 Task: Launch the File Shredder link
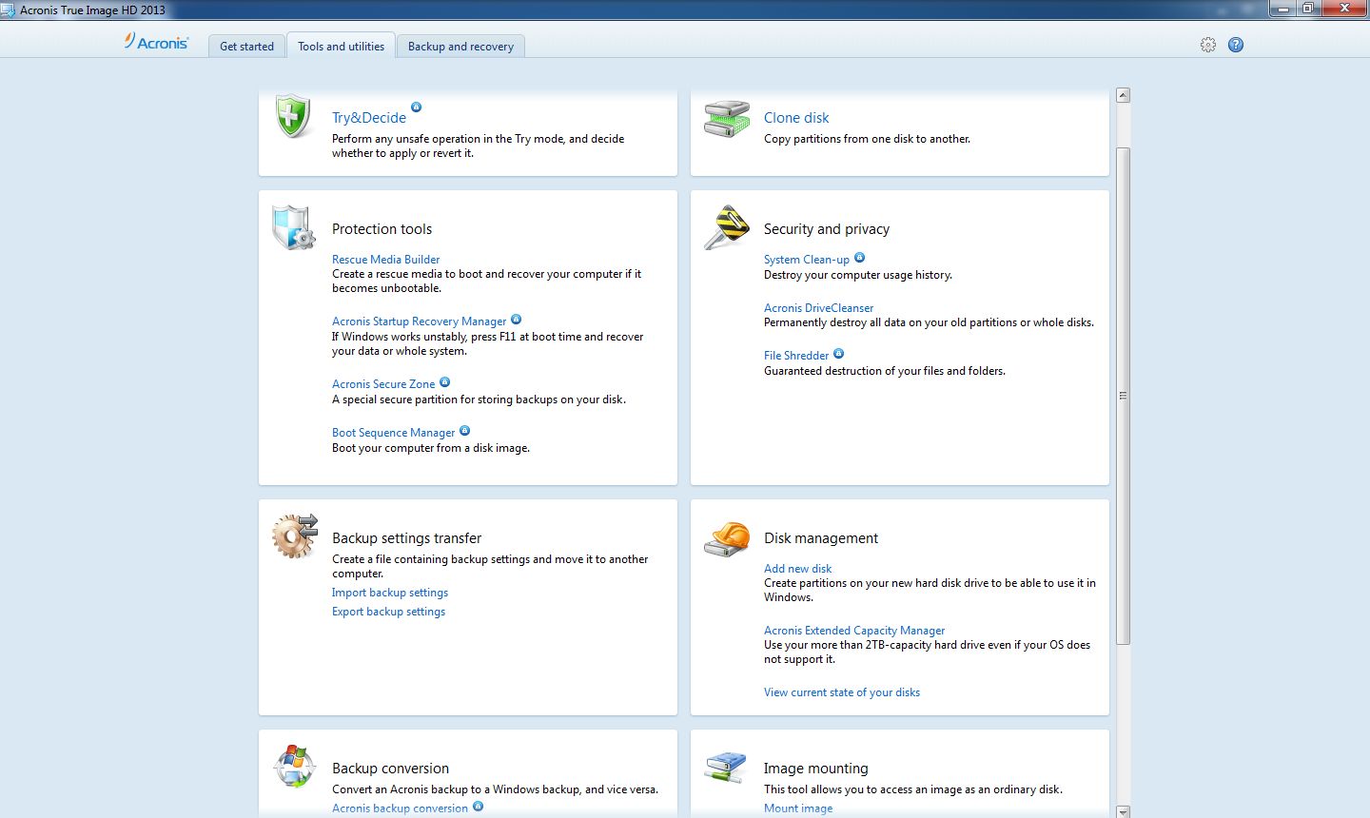pyautogui.click(x=796, y=356)
